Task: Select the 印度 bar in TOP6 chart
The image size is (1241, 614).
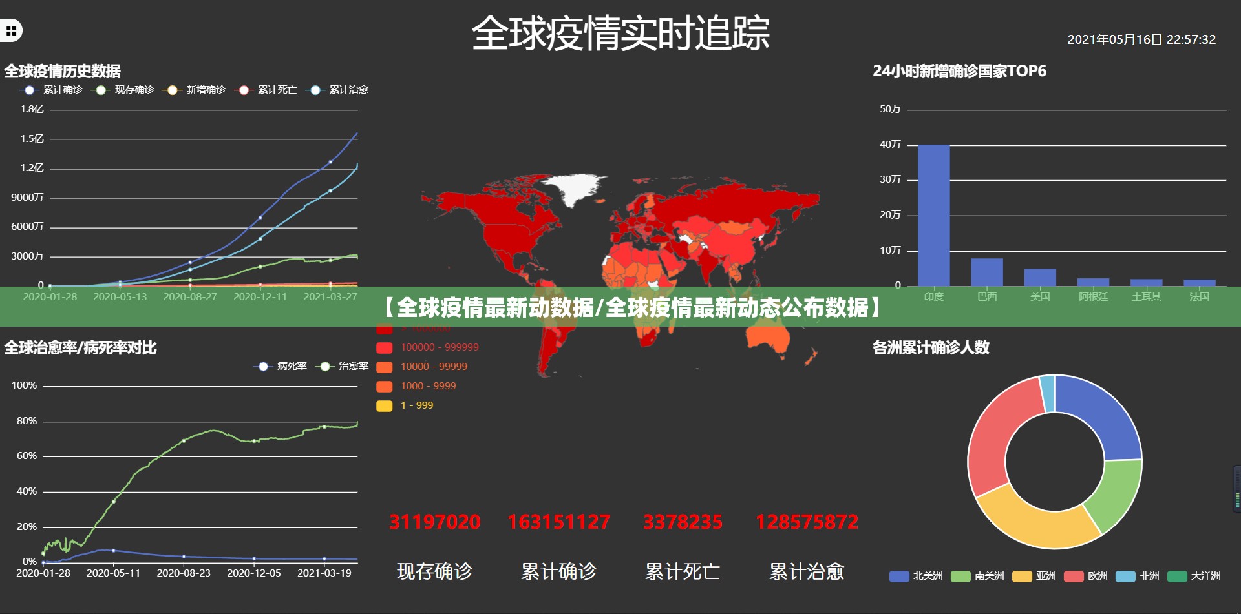Action: pos(933,213)
